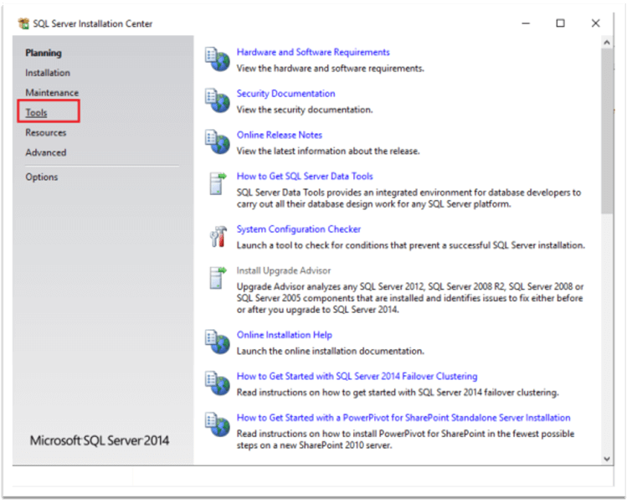The width and height of the screenshot is (632, 504).
Task: Click the SQL Server Installation Center title icon
Action: [23, 23]
